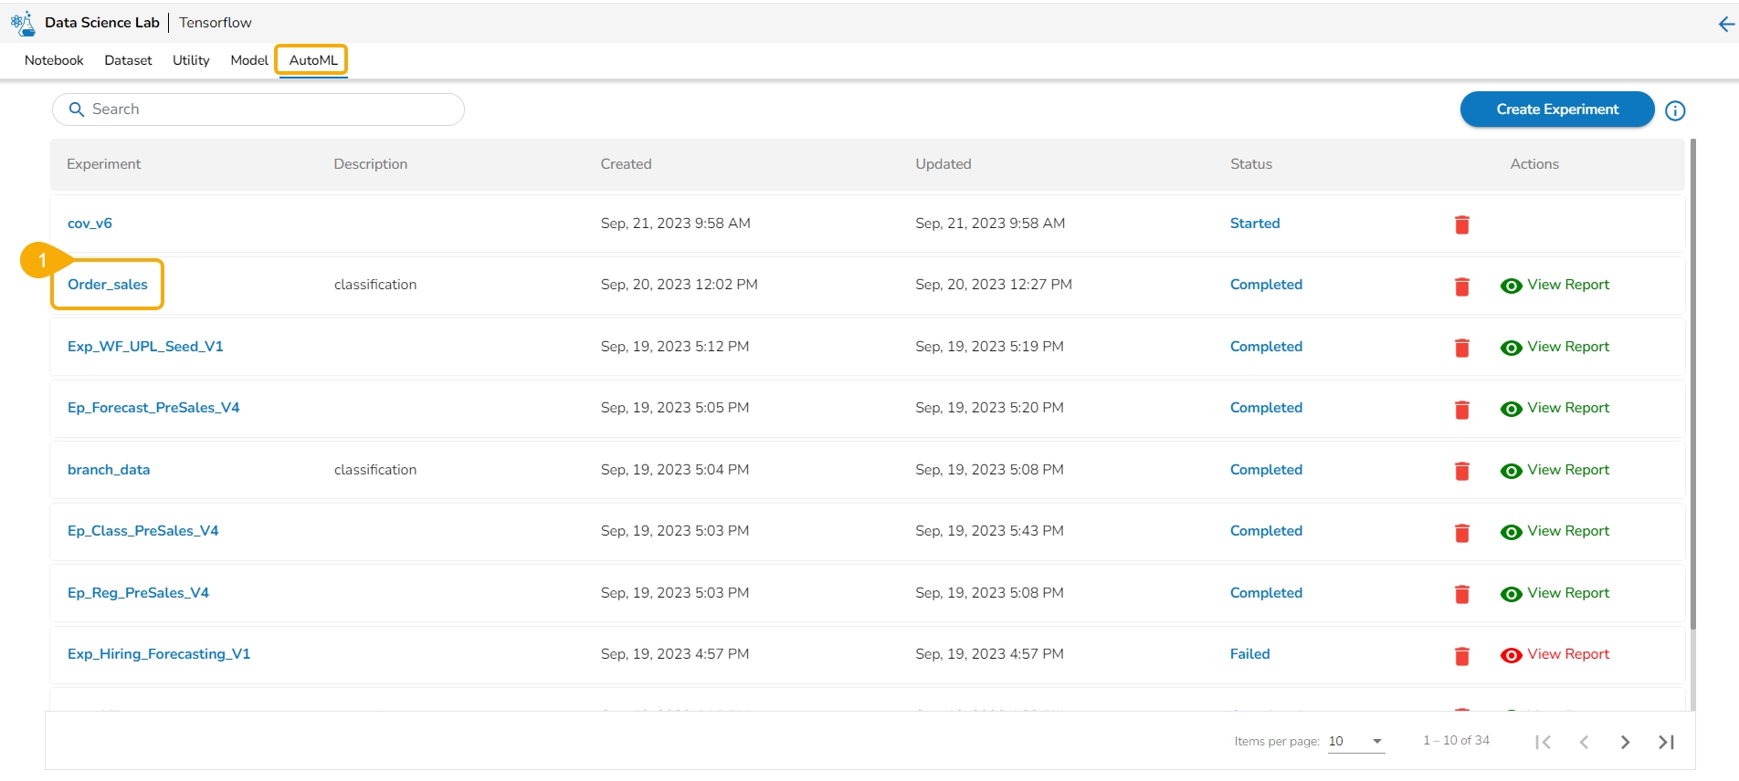This screenshot has width=1739, height=781.
Task: Go to next page of experiments
Action: pos(1625,742)
